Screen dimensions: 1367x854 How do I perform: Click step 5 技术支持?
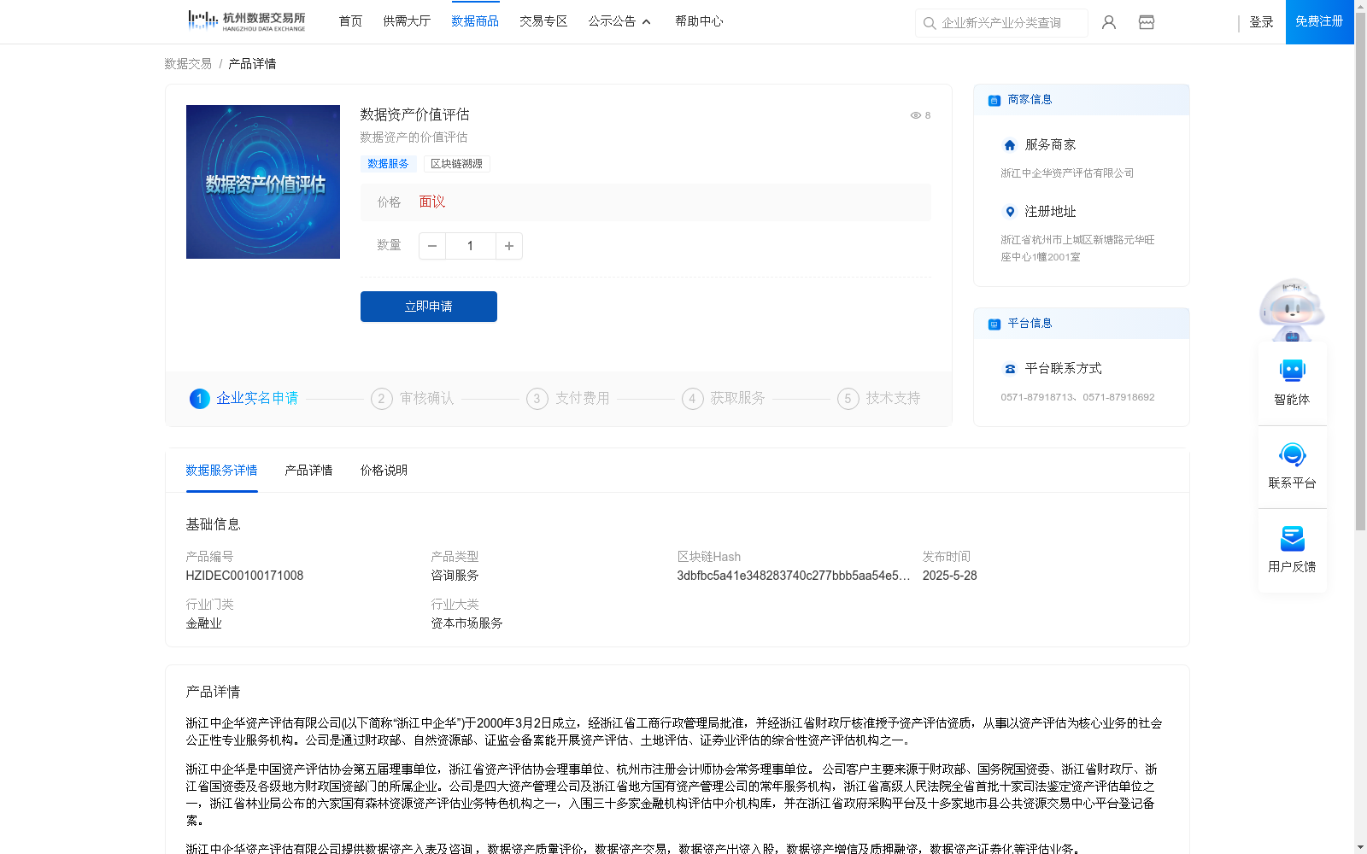(x=879, y=399)
